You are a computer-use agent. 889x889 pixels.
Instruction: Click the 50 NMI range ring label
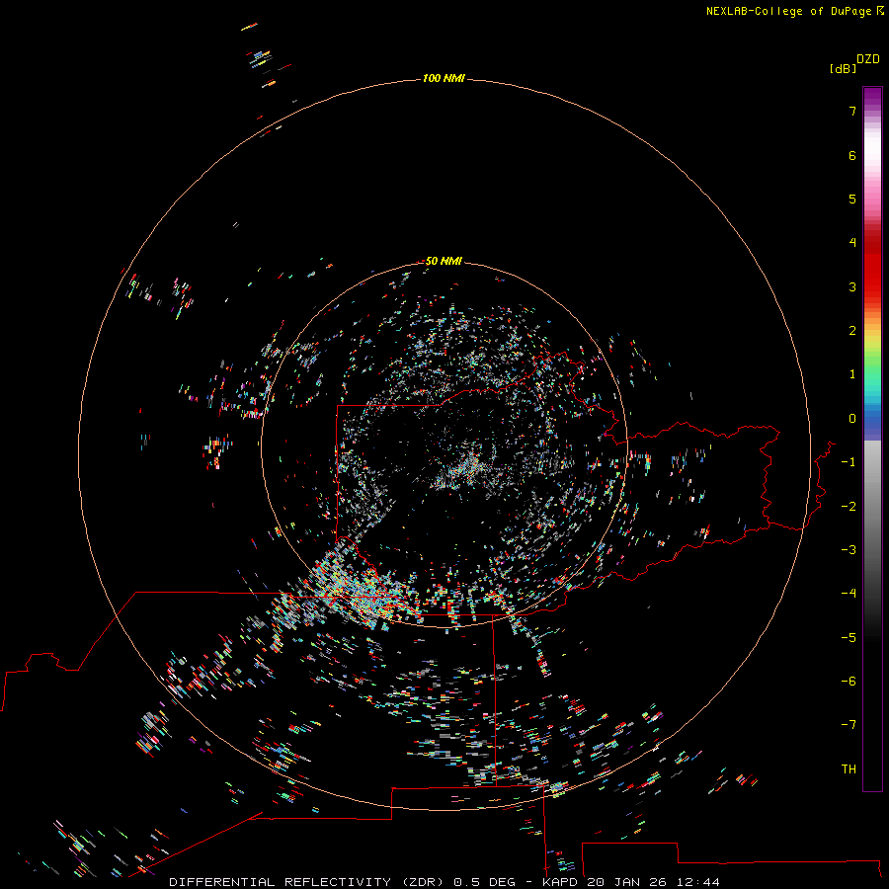point(444,261)
